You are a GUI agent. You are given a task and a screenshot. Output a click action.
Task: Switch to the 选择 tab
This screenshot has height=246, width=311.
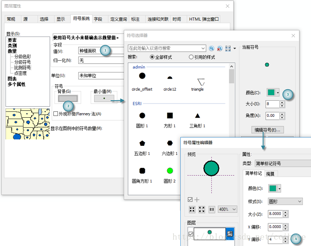44,19
